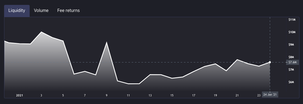The image size is (303, 104).
Task: Click the x-axis date label 15
Action: tap(172, 96)
